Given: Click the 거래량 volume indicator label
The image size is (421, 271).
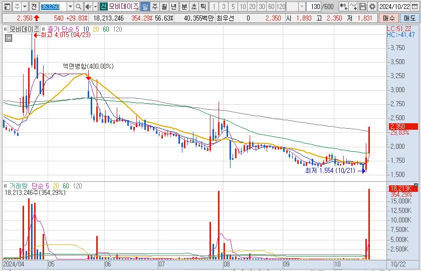Looking at the screenshot, I should 18,186.
